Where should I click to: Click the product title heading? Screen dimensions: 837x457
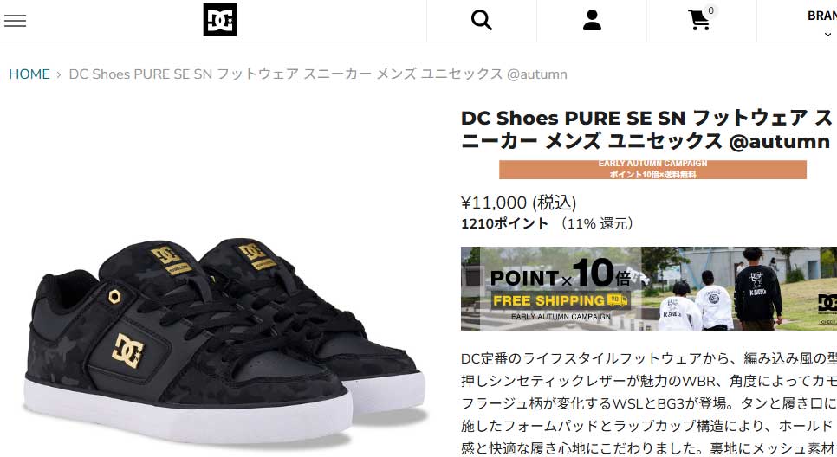click(x=646, y=130)
